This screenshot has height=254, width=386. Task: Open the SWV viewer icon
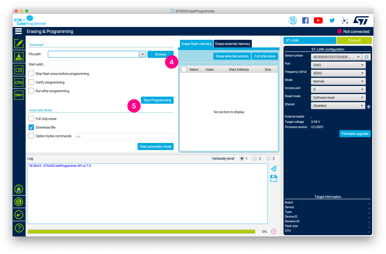[19, 95]
